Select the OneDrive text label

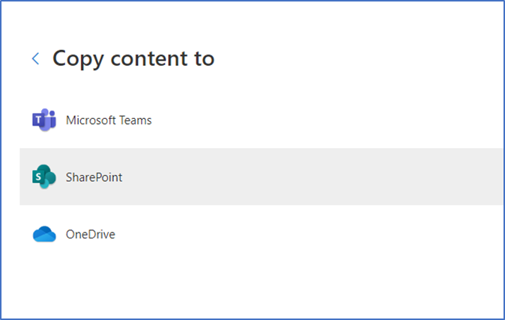coord(91,234)
